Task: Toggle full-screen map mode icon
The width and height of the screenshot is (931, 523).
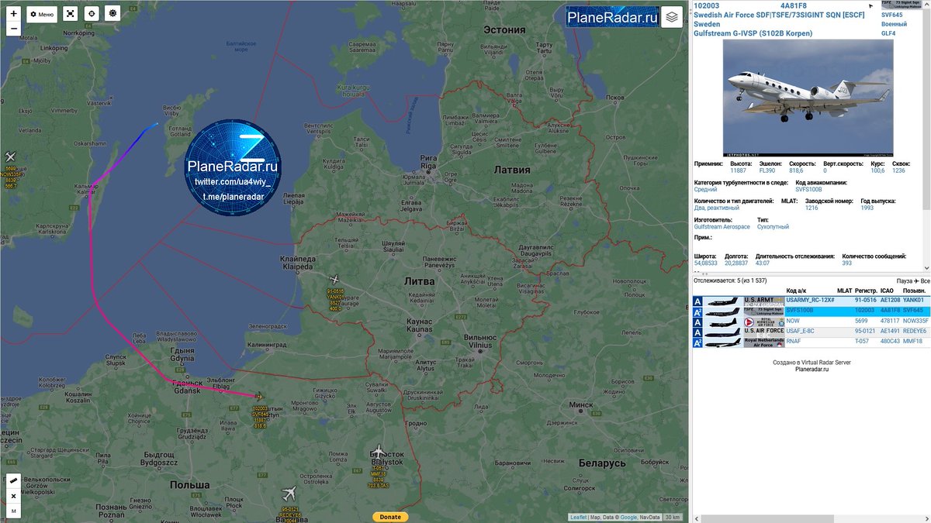Action: click(x=70, y=14)
